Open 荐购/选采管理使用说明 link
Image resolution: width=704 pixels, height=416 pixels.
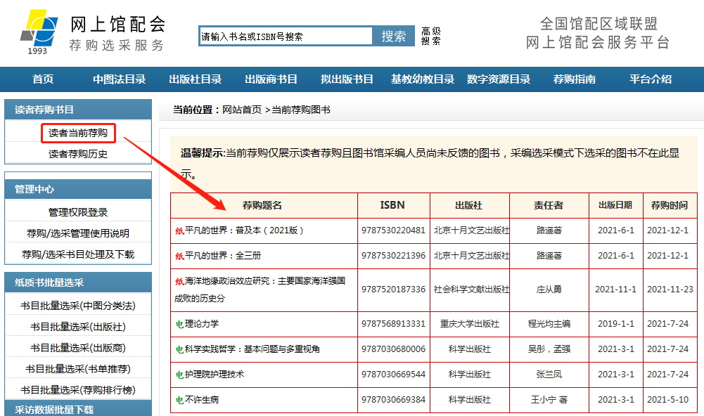click(x=78, y=233)
